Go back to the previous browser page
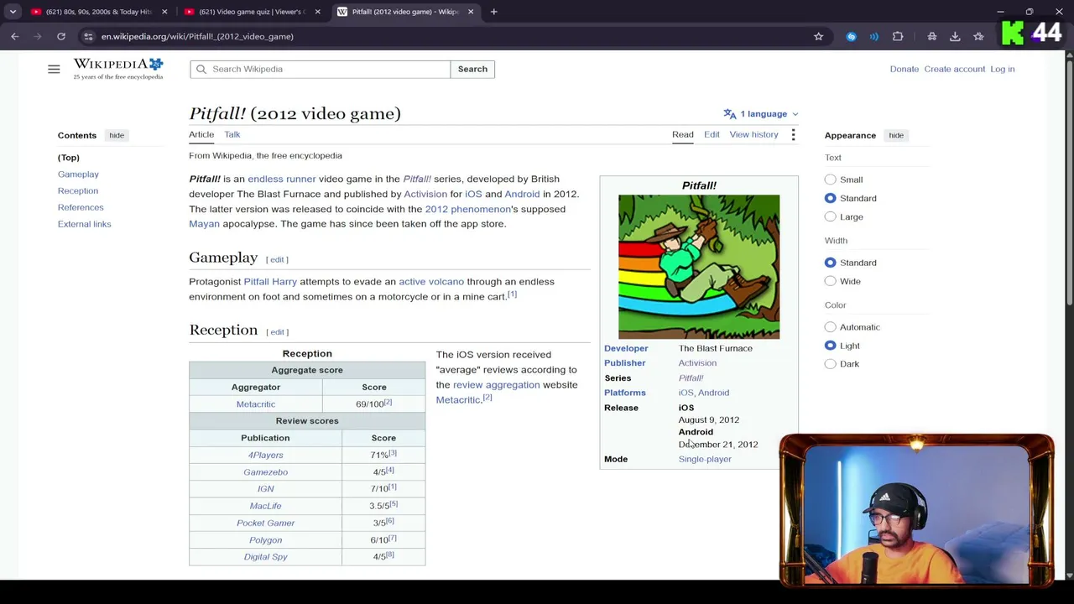 (15, 36)
